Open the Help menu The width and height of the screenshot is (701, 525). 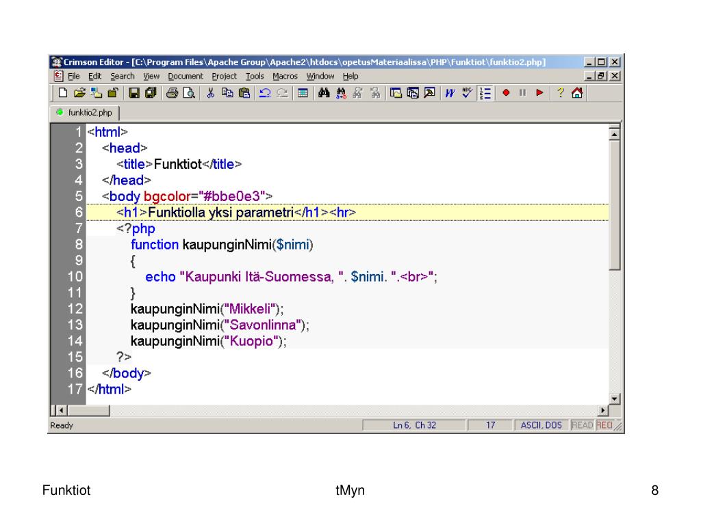[350, 77]
